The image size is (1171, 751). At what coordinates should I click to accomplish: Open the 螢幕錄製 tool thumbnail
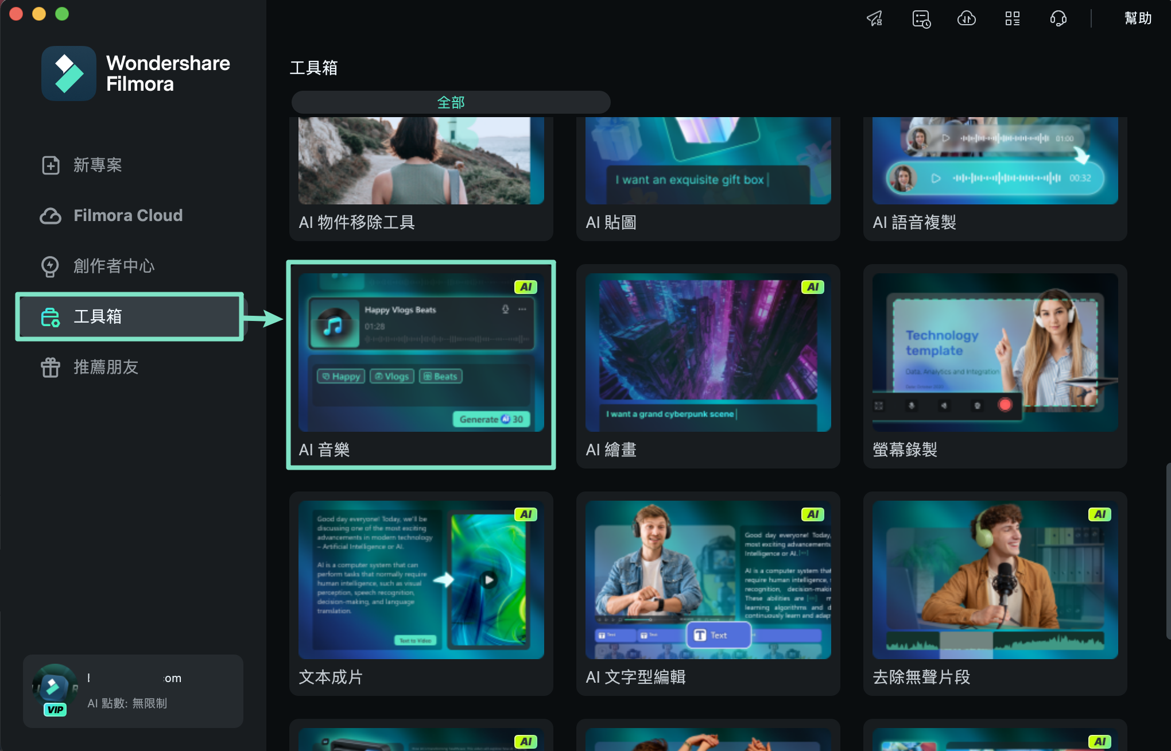(x=995, y=353)
